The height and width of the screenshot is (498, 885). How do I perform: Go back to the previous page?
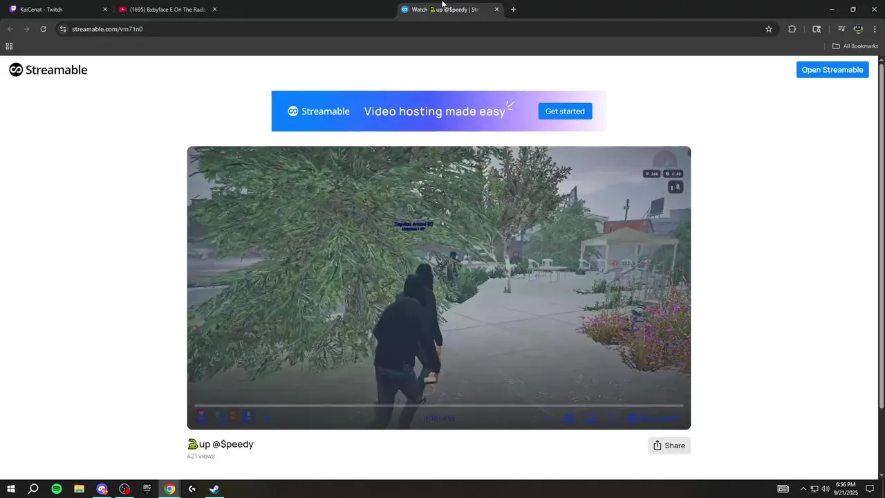click(10, 29)
